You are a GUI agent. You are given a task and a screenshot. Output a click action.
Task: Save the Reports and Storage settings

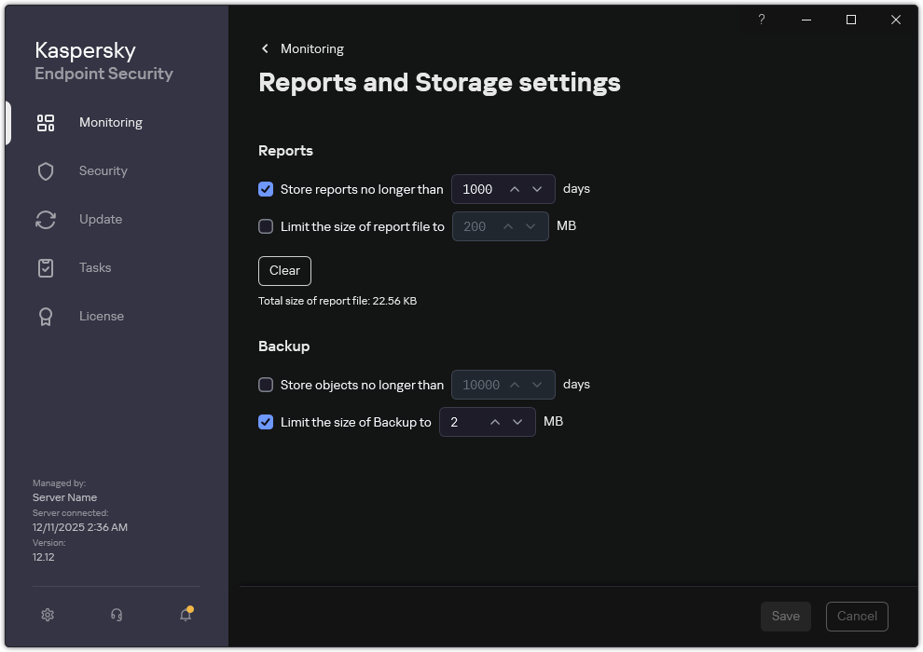[785, 616]
